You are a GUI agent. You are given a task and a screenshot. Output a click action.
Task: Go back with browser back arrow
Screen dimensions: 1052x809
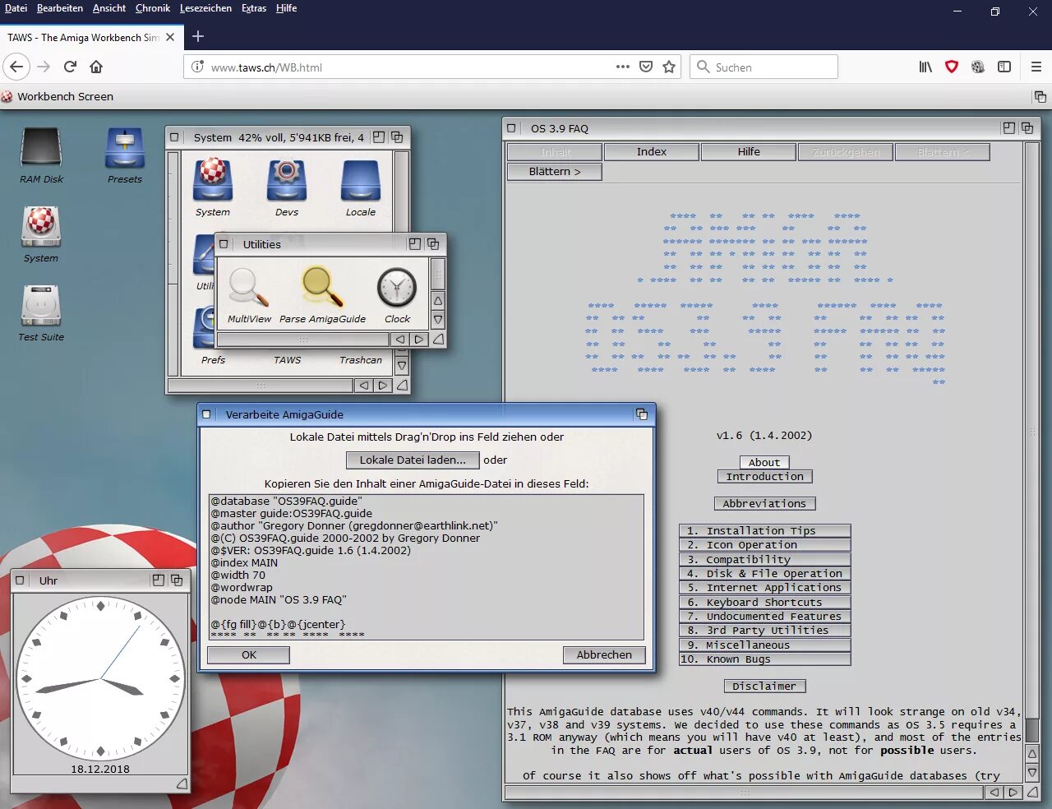tap(17, 67)
